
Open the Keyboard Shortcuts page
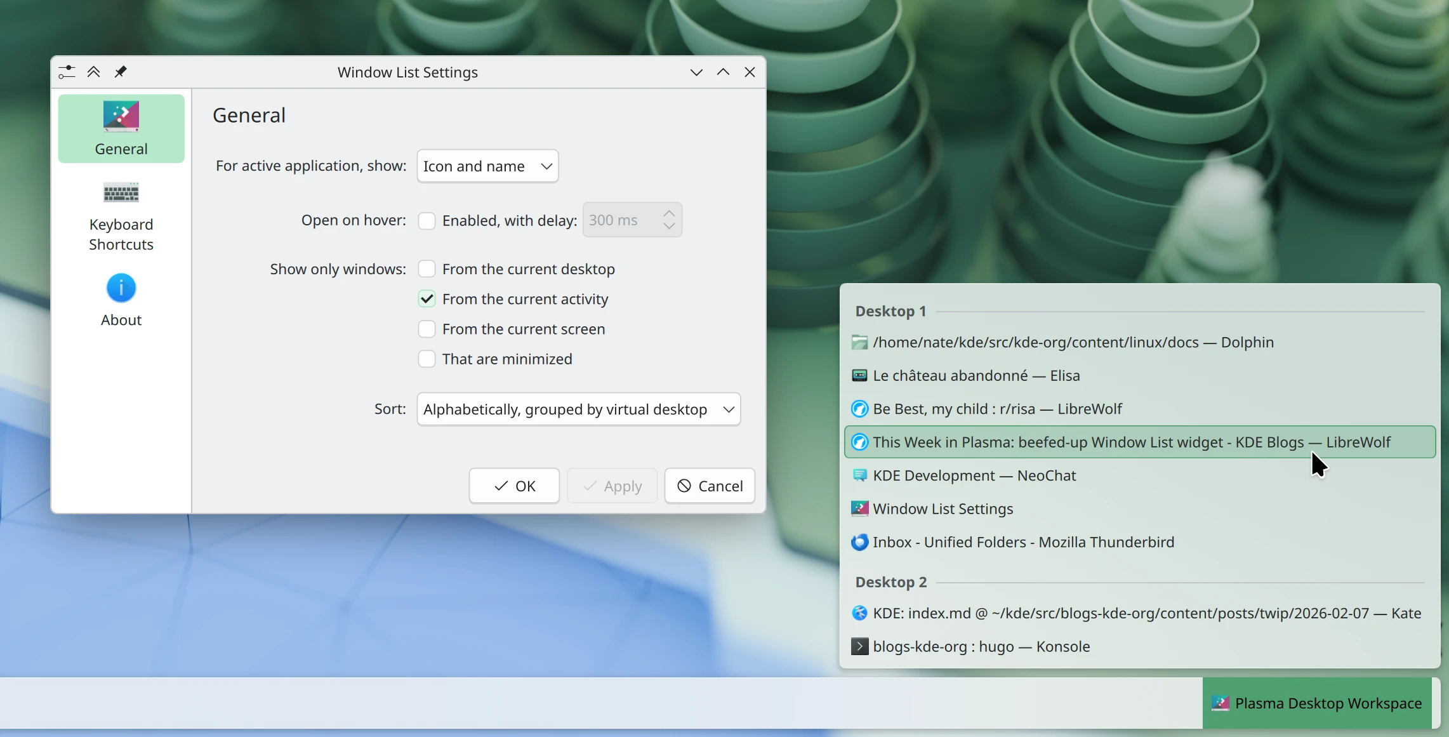click(121, 215)
